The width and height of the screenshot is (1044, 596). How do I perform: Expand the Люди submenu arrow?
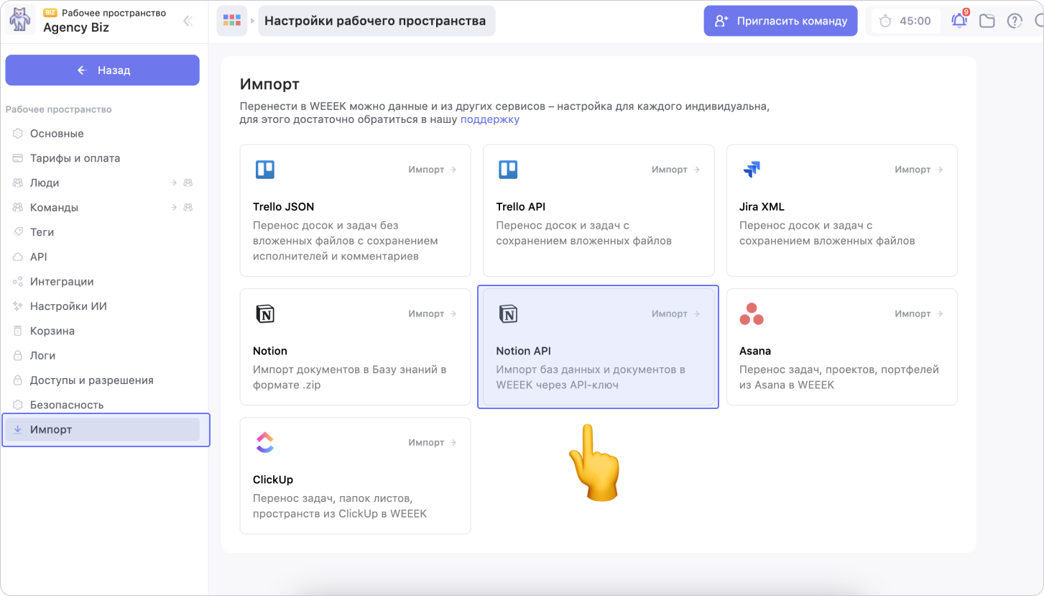point(174,183)
